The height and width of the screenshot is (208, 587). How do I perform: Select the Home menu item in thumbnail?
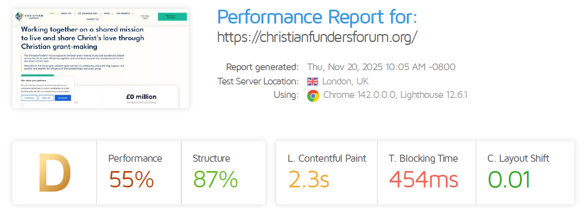[x=52, y=13]
